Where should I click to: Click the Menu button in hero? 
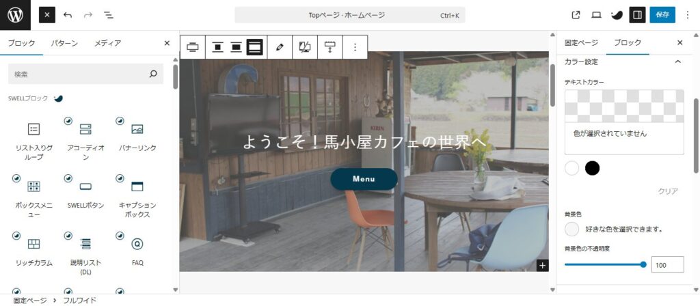pos(364,179)
